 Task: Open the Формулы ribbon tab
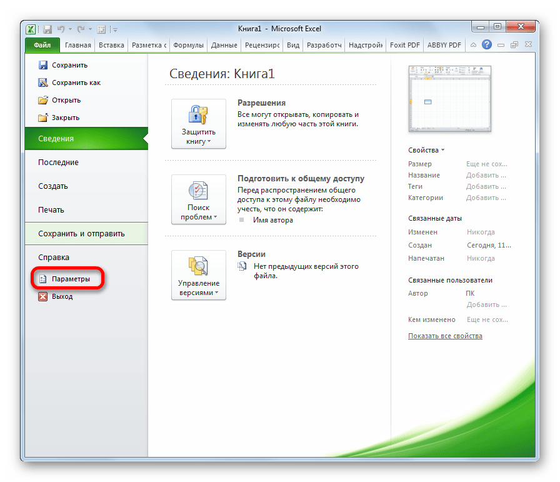(x=188, y=45)
